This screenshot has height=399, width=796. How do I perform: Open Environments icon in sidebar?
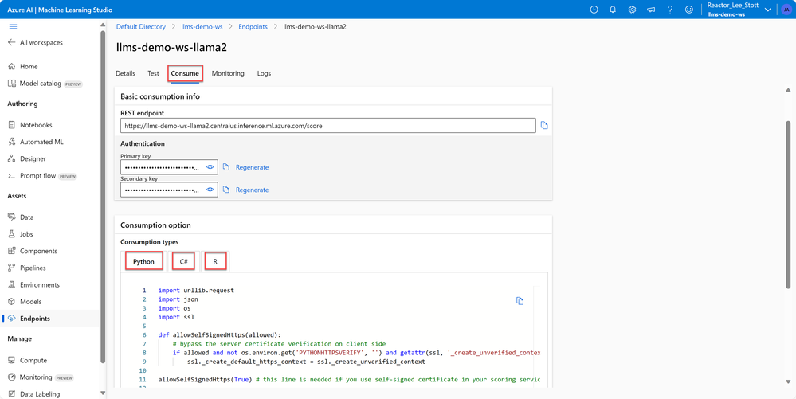[12, 285]
